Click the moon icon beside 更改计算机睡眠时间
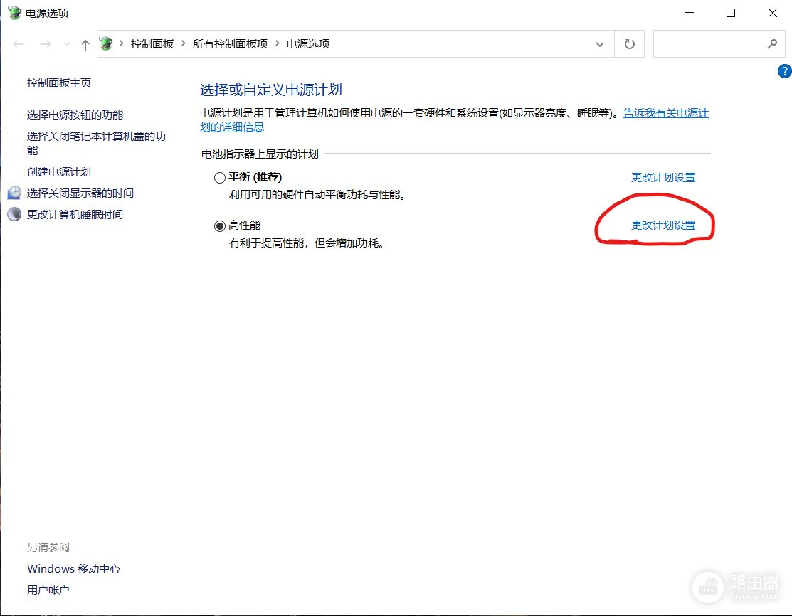This screenshot has width=792, height=616. pos(14,215)
